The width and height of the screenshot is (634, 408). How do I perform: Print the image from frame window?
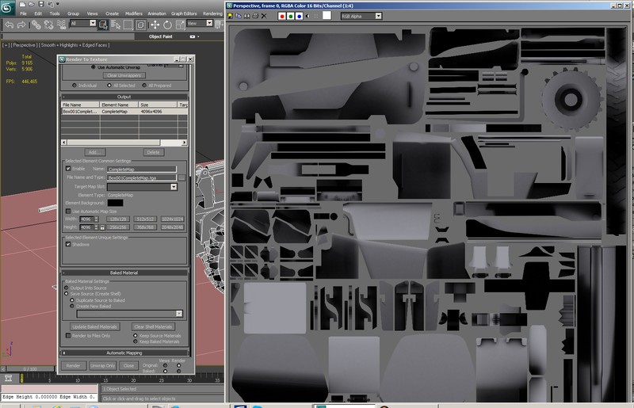click(x=255, y=16)
